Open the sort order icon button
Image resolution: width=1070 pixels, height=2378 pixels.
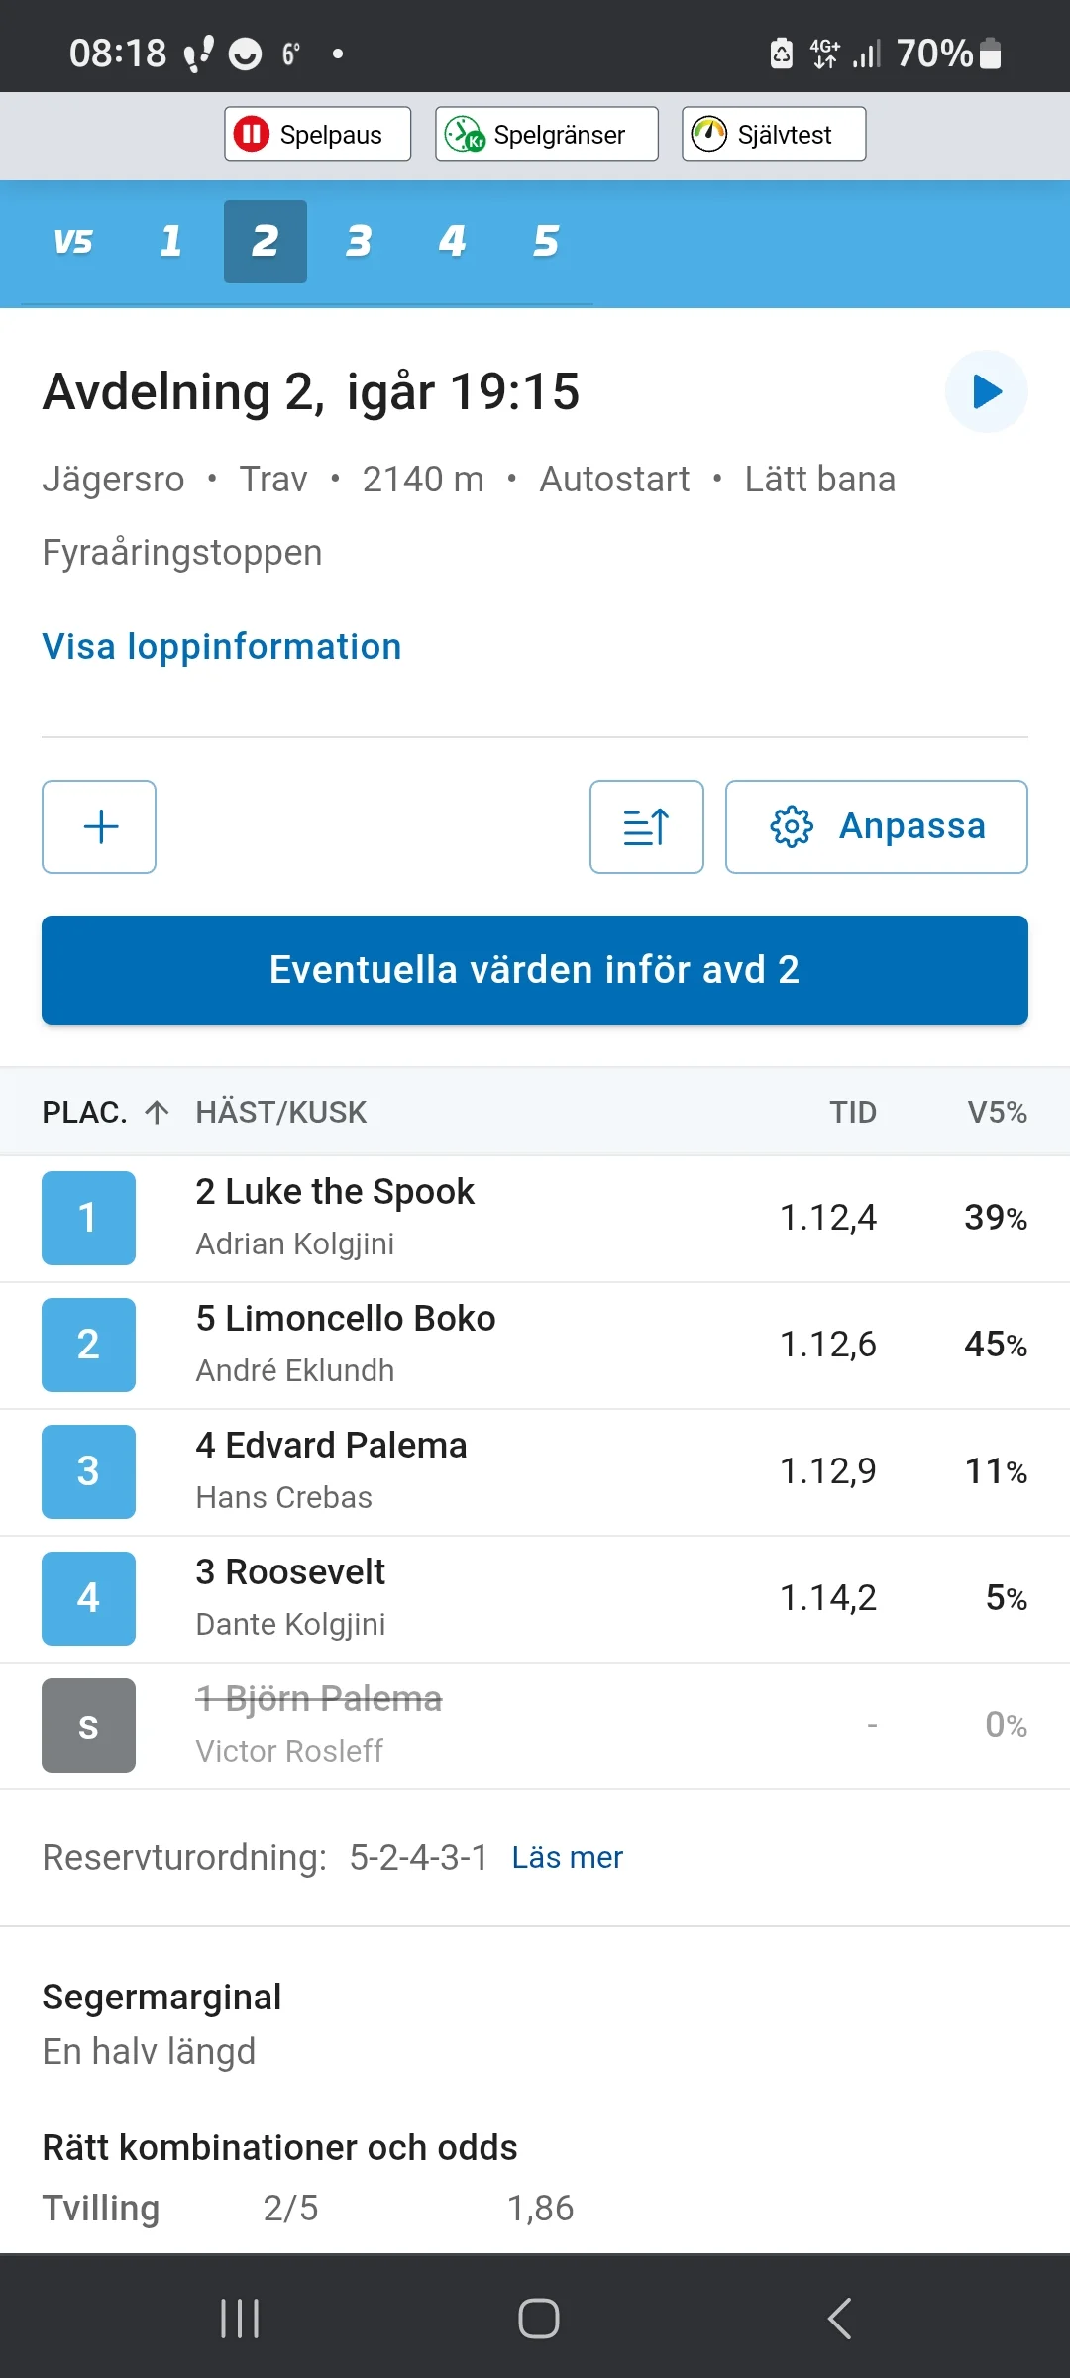point(646,826)
